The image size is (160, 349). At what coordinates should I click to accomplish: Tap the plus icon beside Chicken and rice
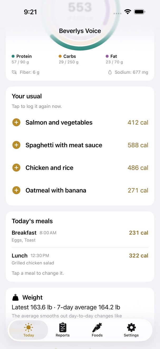[x=16, y=168]
